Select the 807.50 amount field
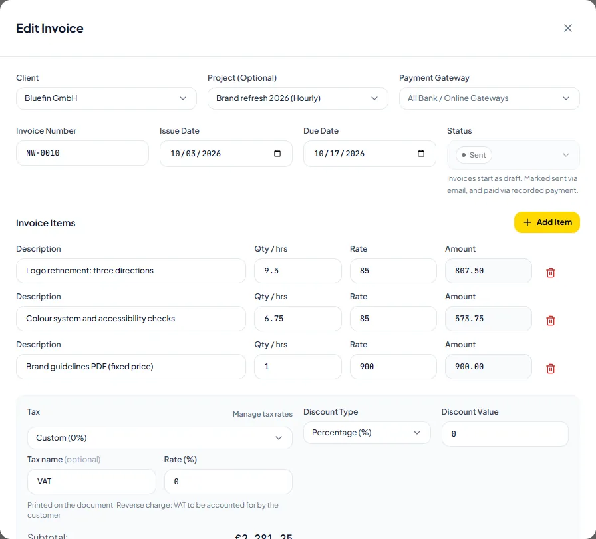This screenshot has height=539, width=596. pos(488,271)
